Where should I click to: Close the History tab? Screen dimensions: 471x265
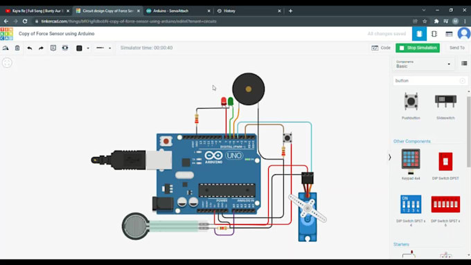[x=279, y=11]
